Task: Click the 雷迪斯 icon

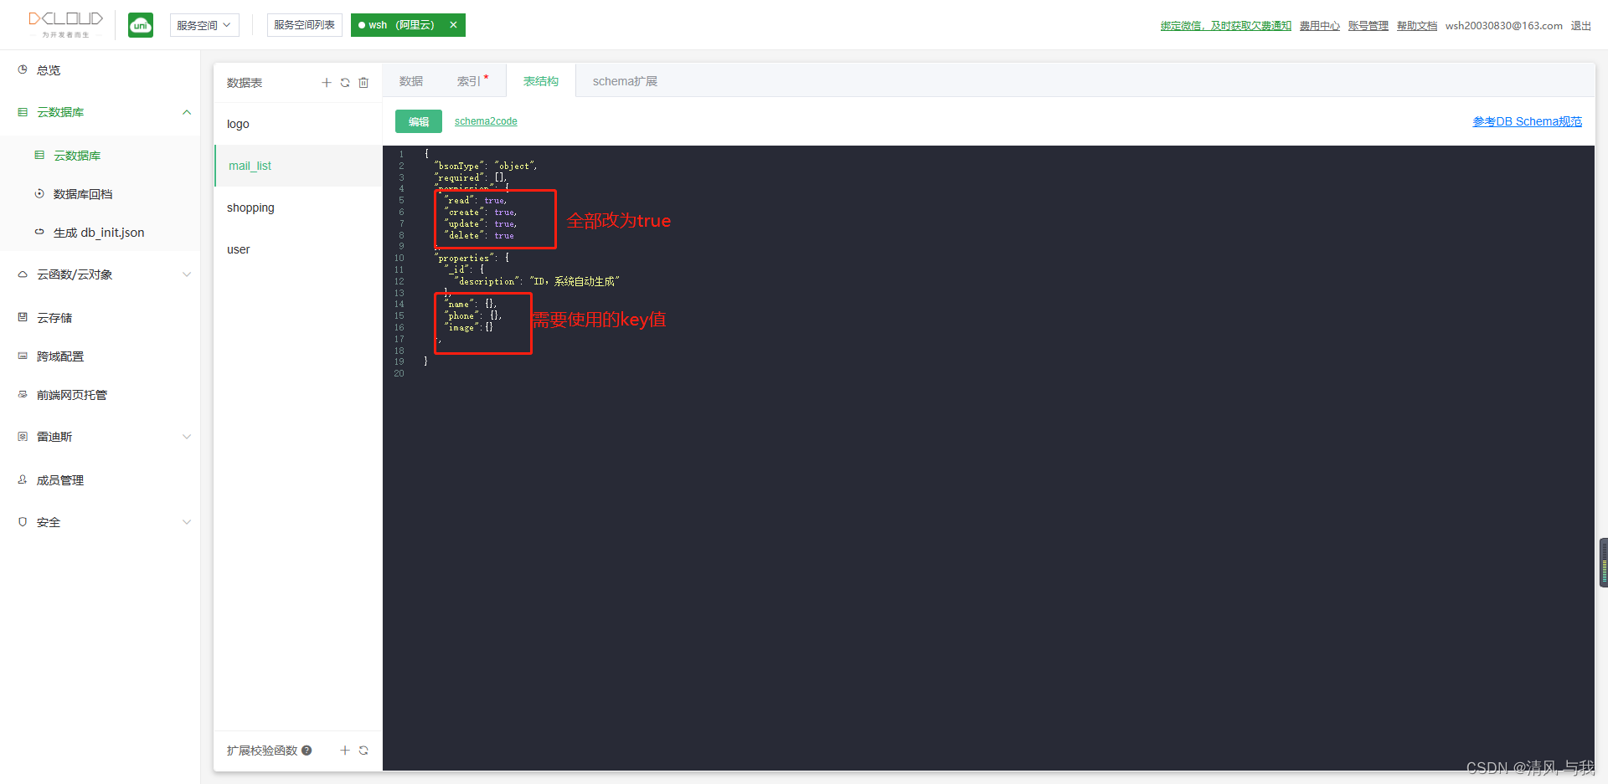Action: (x=23, y=436)
